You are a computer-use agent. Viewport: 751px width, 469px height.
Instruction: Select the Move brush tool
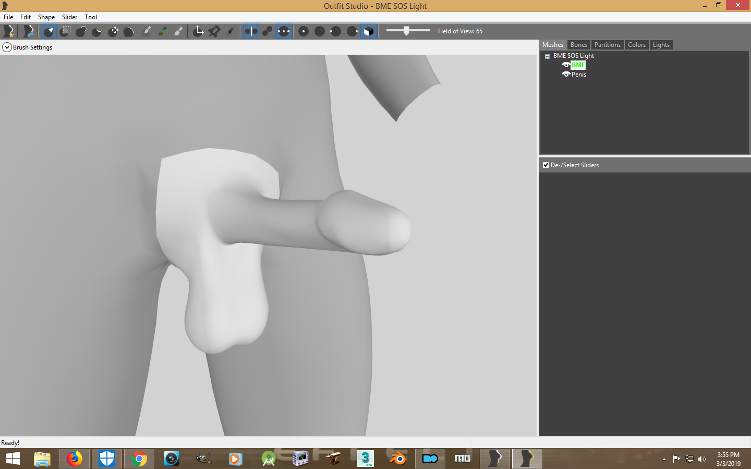point(113,31)
